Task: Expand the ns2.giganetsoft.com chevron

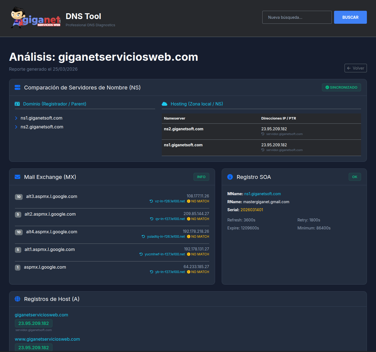Action: point(16,127)
